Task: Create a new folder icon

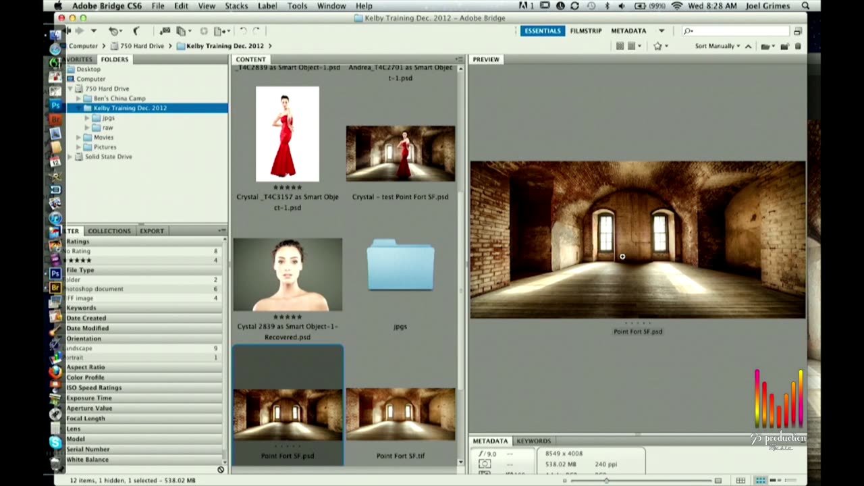Action: [784, 46]
